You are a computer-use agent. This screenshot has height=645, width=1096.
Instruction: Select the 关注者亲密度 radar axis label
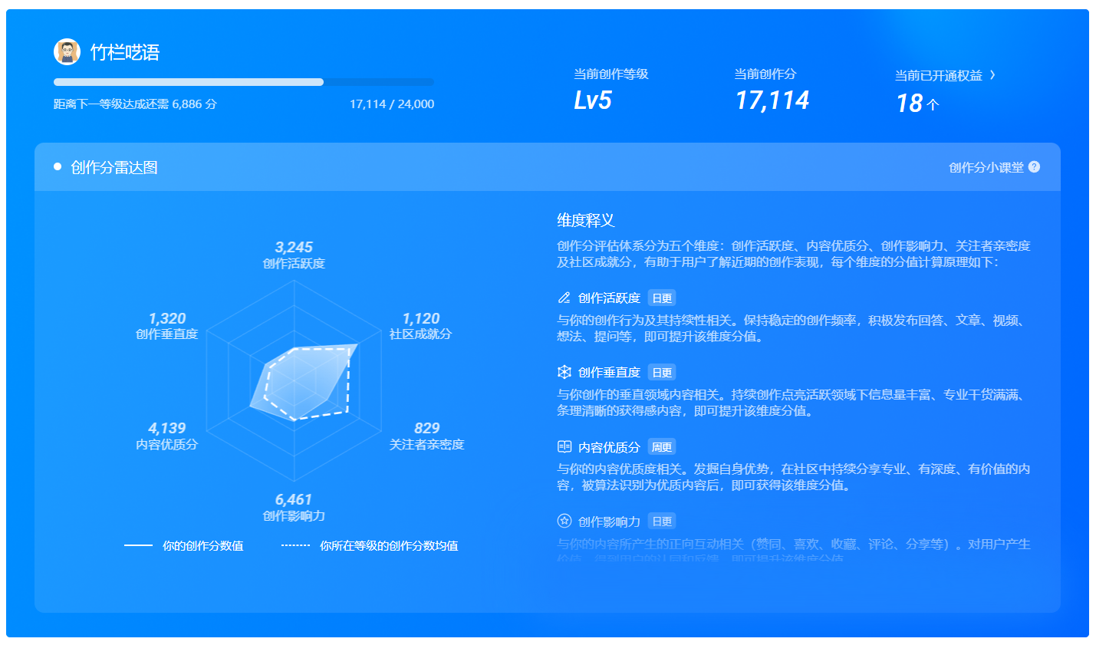[x=426, y=444]
